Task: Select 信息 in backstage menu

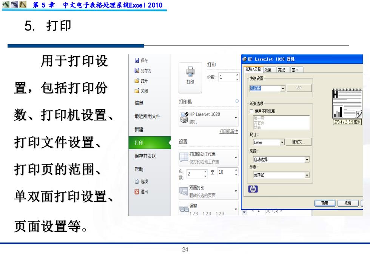Action: (x=139, y=103)
